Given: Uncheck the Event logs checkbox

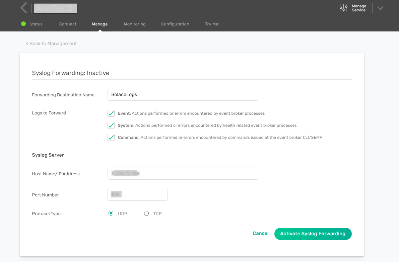Looking at the screenshot, I should [x=111, y=113].
